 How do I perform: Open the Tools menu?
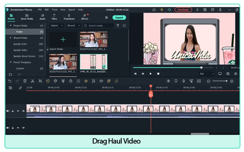tap(55, 10)
